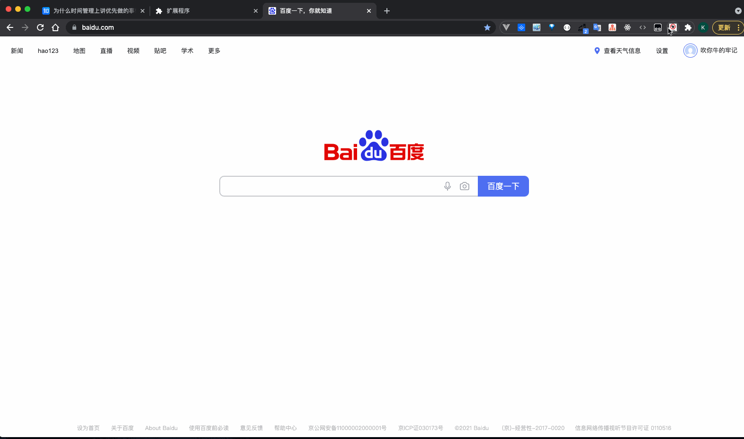
Task: Click the blue diamond extension icon
Action: coord(552,27)
